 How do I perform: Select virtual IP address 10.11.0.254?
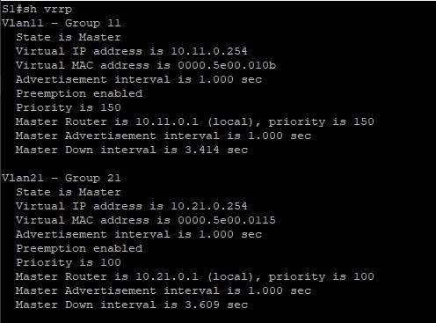pyautogui.click(x=209, y=51)
